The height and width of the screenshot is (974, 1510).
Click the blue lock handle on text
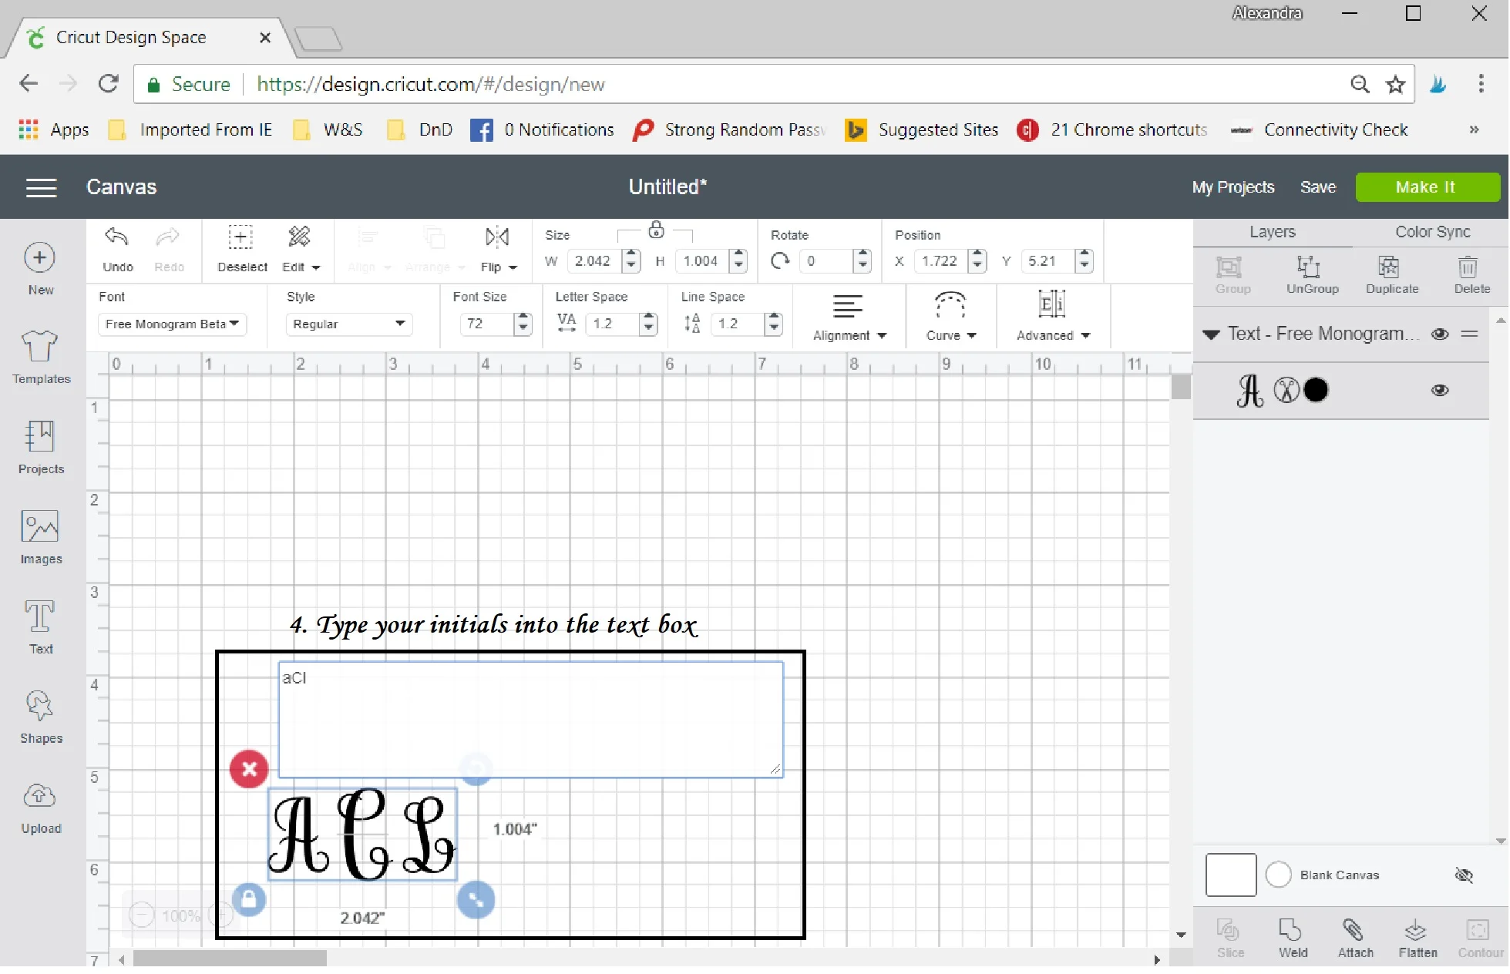tap(249, 899)
